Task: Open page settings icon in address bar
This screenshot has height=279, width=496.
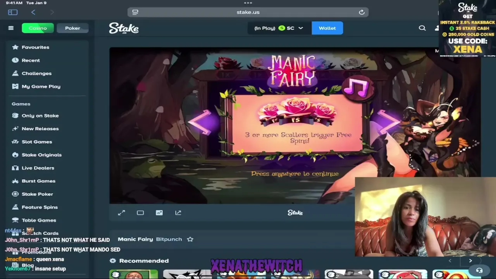Action: [135, 12]
